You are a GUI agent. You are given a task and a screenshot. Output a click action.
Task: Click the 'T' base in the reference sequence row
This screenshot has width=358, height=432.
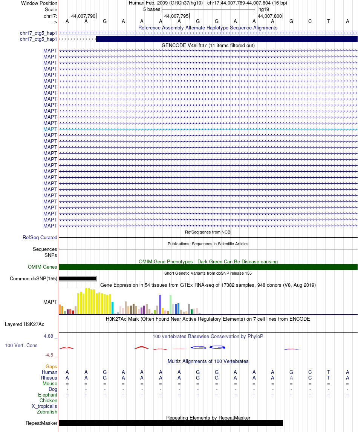tap(329, 21)
